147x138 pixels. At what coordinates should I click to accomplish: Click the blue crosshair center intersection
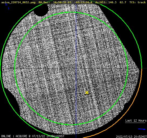pos(76,68)
